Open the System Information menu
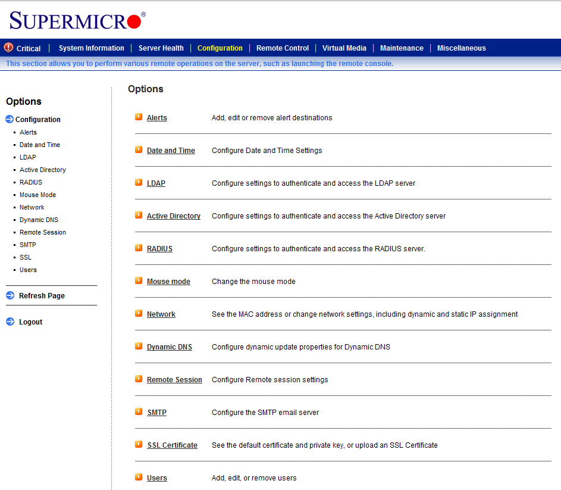 [x=91, y=48]
